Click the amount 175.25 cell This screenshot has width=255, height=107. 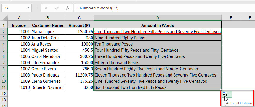click(79, 81)
